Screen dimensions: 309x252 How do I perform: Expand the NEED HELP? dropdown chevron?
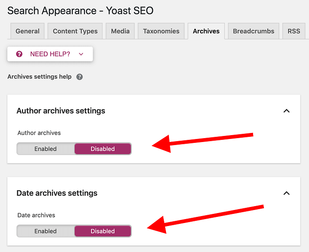click(81, 54)
